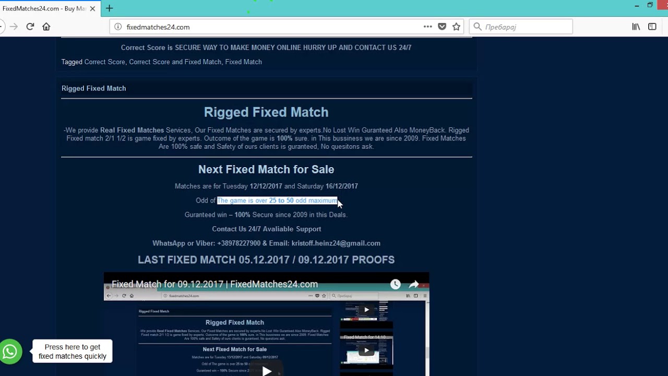Screen dimensions: 668x376
Task: Play the embedded Fixed Match video
Action: point(267,370)
